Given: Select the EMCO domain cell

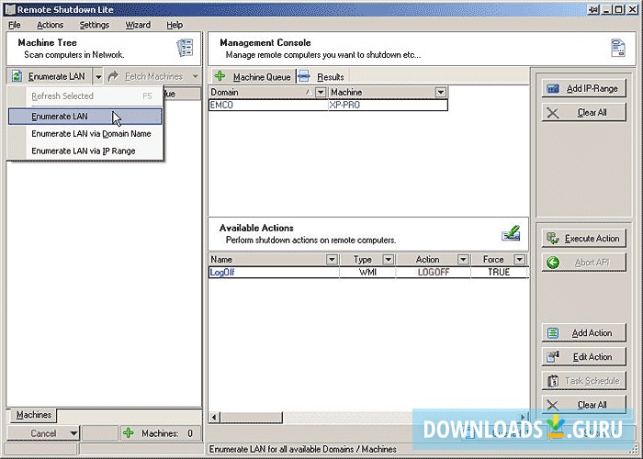Looking at the screenshot, I should coord(268,106).
